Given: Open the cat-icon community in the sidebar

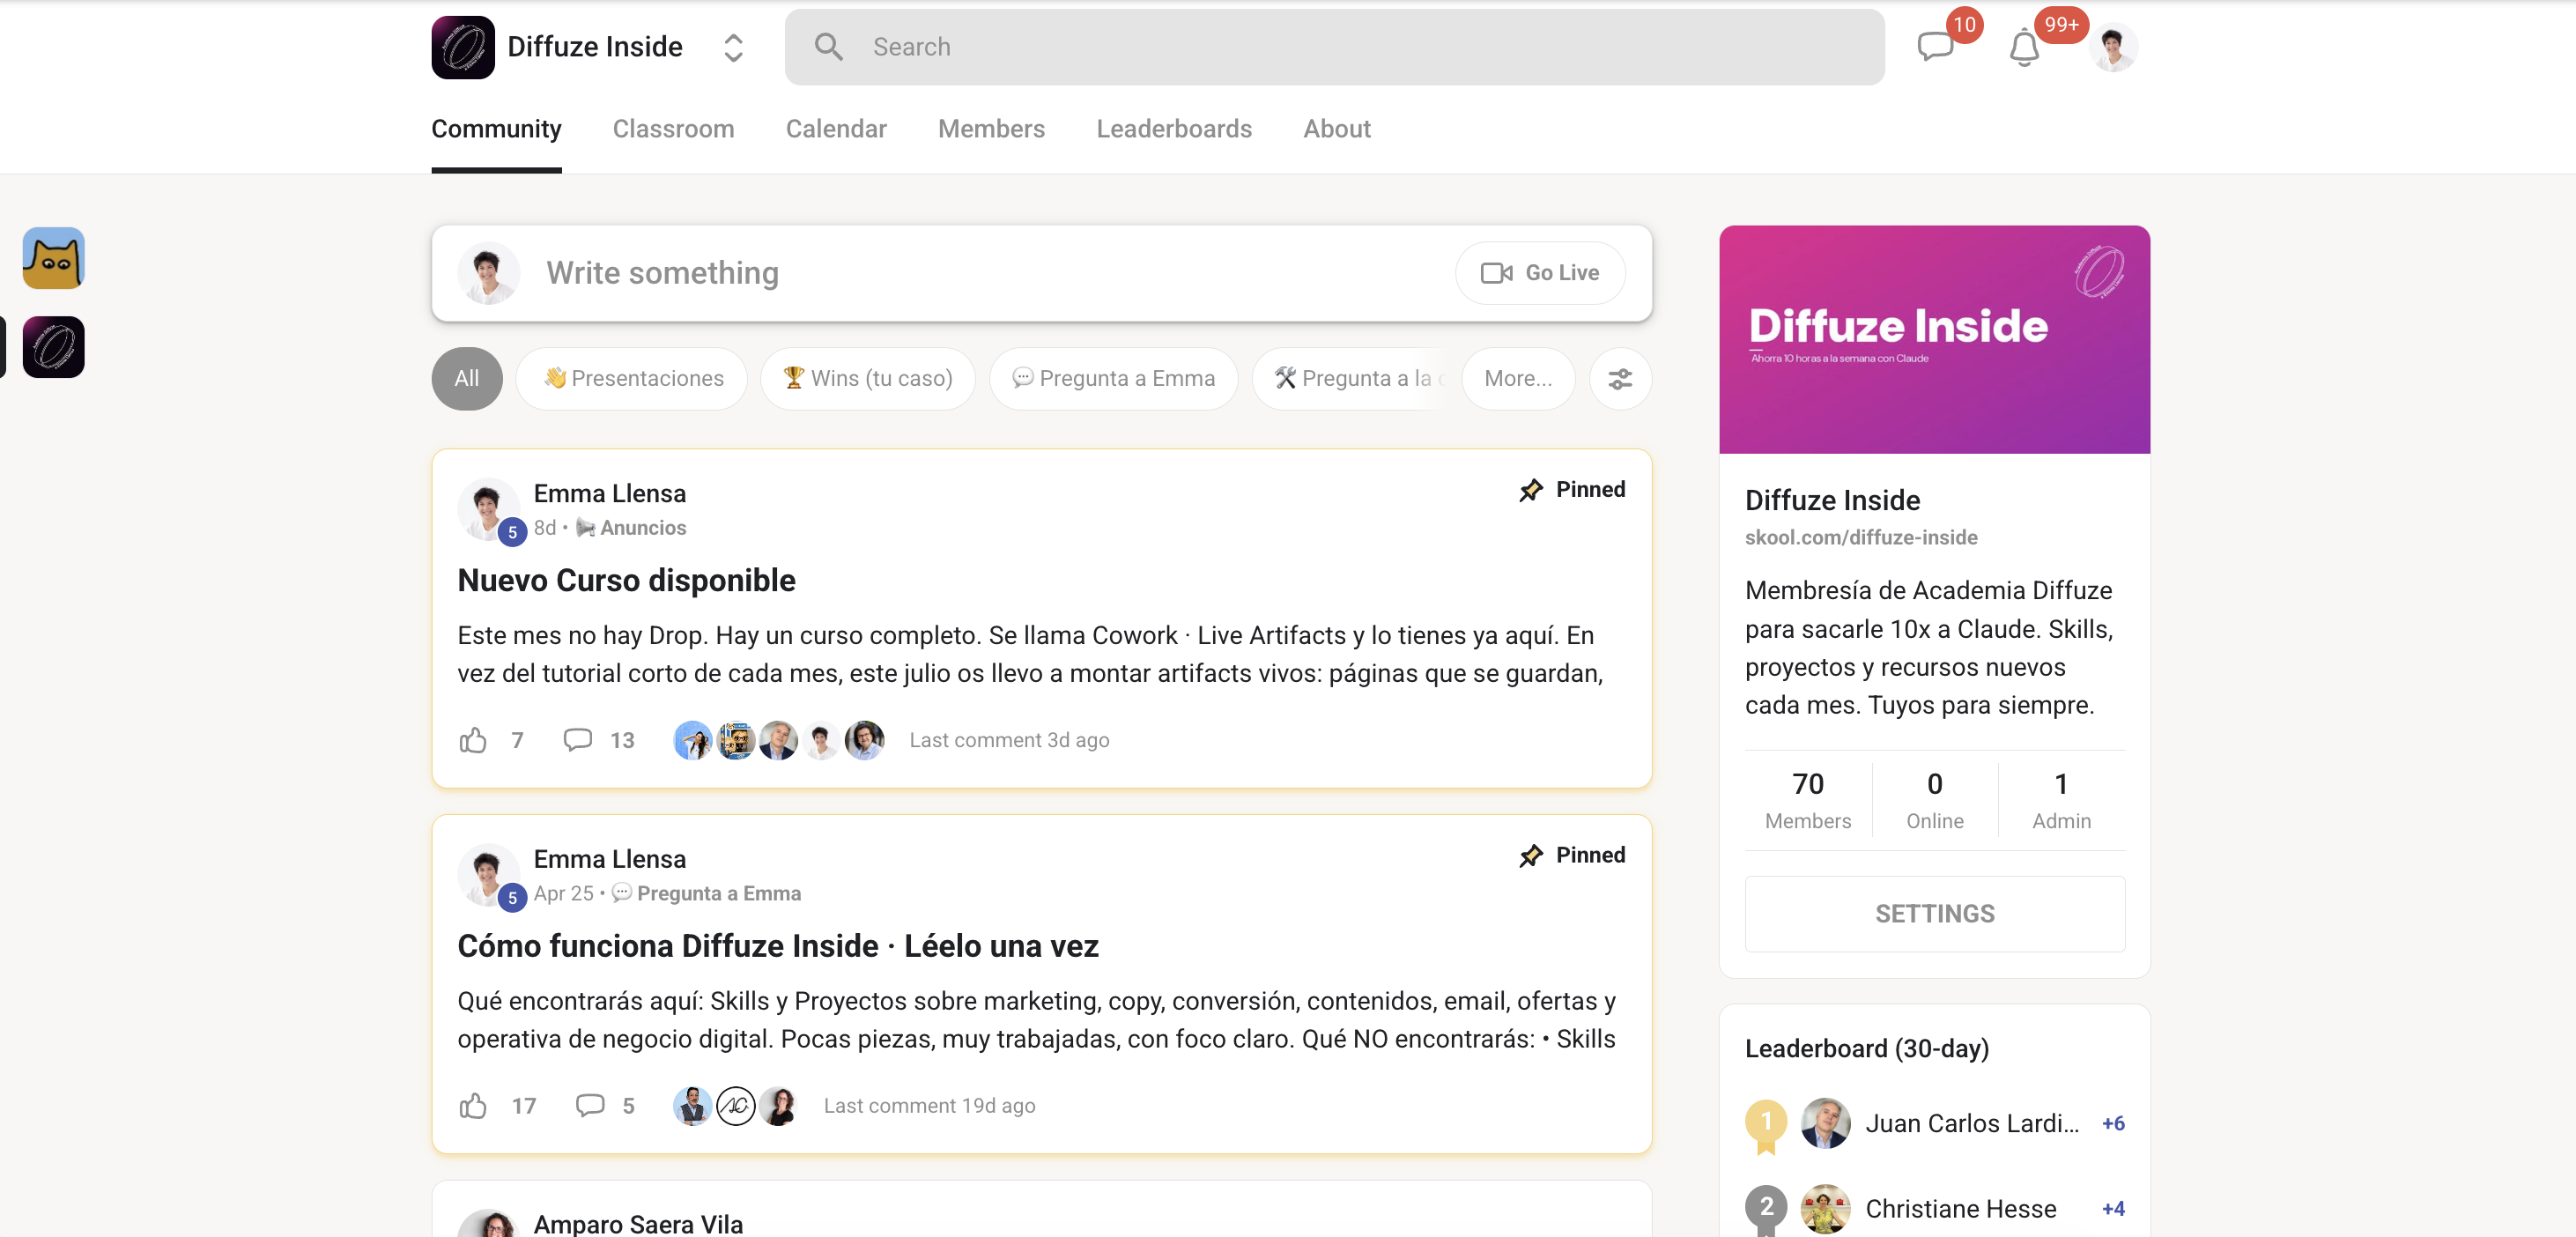Looking at the screenshot, I should (54, 258).
